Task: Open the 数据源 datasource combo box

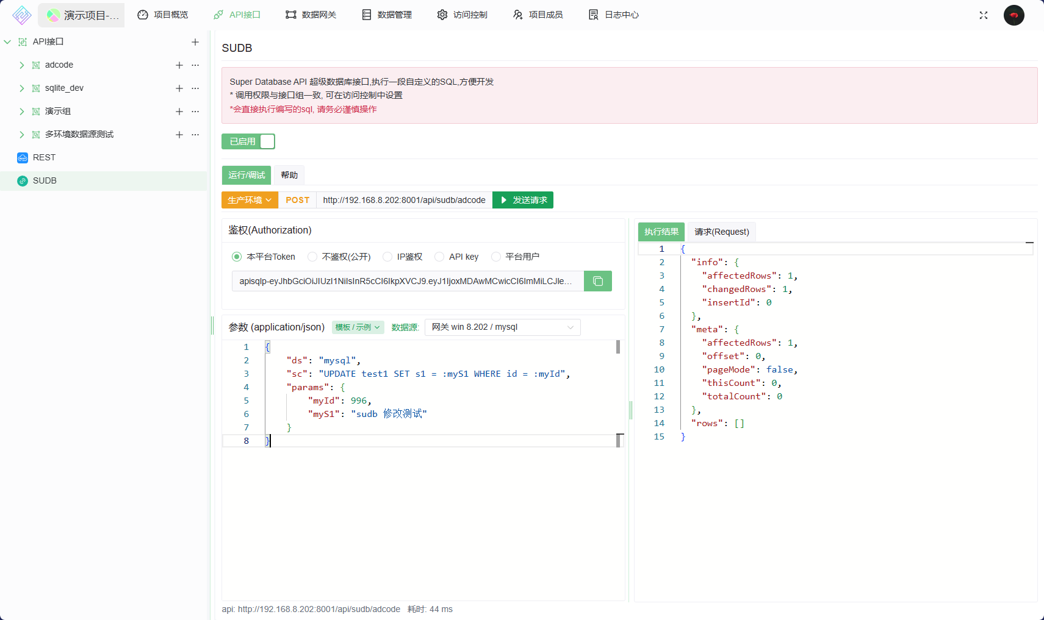Action: (x=502, y=327)
